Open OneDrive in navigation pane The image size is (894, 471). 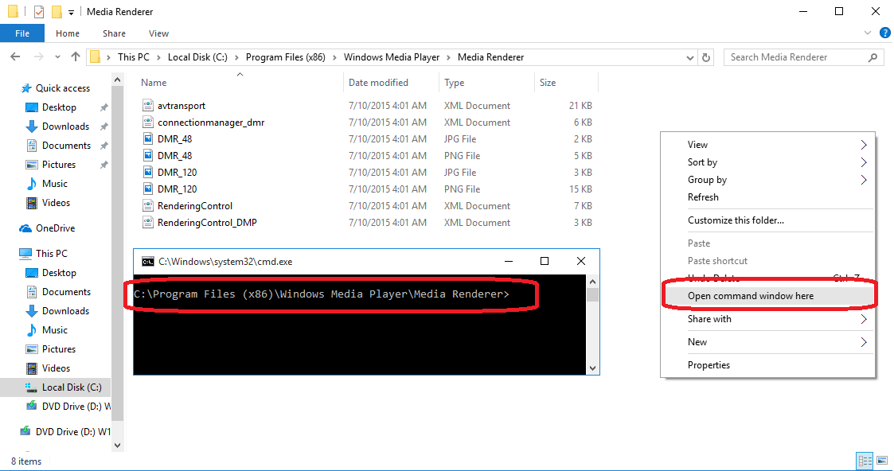55,228
